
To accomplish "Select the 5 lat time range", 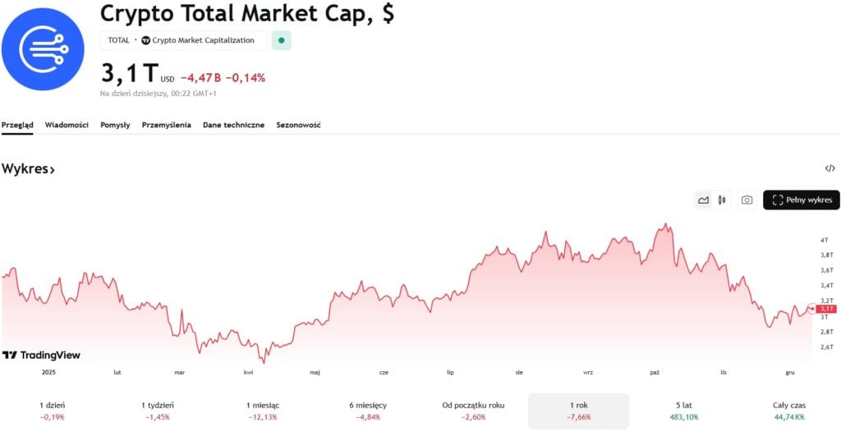I will pos(684,411).
